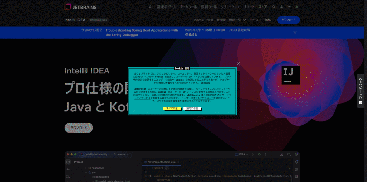Screen dimensions: 367x182
Task: Click the Notifications bell icon in IDE
Action: [296, 162]
